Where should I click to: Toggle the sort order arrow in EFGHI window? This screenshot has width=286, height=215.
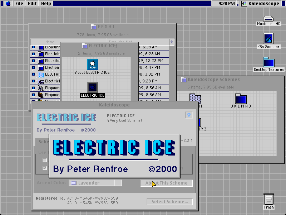172,42
